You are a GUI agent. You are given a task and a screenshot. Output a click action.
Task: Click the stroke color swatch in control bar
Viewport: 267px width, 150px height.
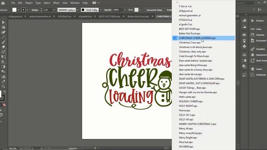click(x=23, y=10)
